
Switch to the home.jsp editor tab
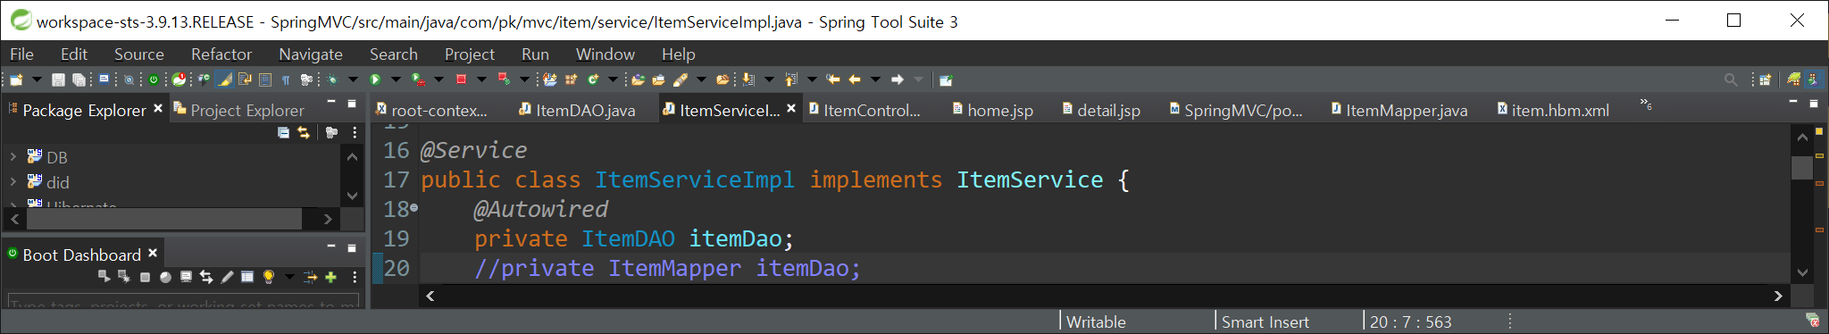(x=992, y=110)
